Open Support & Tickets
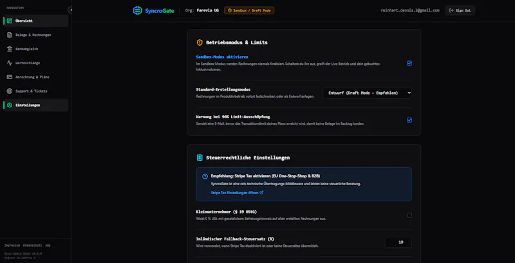515x263 pixels. [36, 91]
